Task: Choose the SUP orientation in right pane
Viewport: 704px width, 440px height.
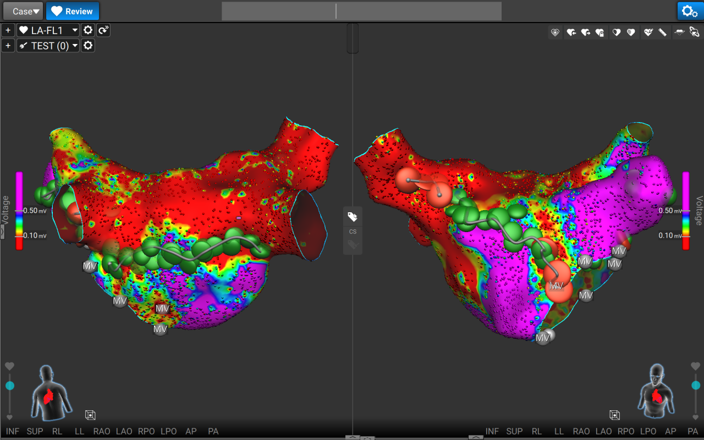Action: pos(515,431)
